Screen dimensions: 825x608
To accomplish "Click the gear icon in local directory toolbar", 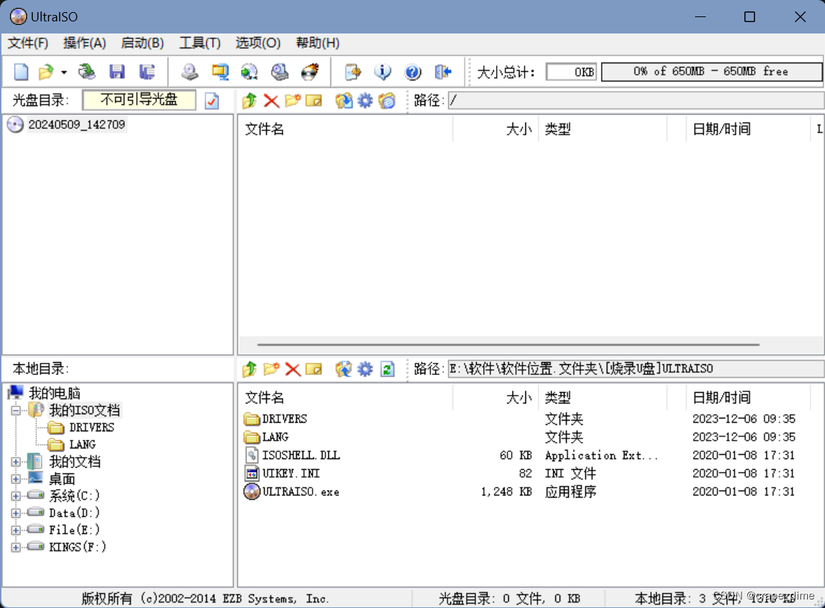I will [x=365, y=369].
